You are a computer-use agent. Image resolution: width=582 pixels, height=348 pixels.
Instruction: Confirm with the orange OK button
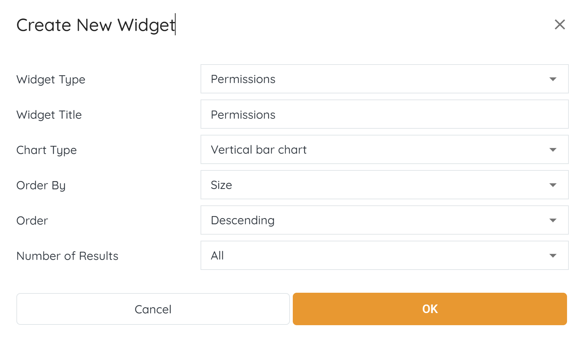[x=430, y=309]
